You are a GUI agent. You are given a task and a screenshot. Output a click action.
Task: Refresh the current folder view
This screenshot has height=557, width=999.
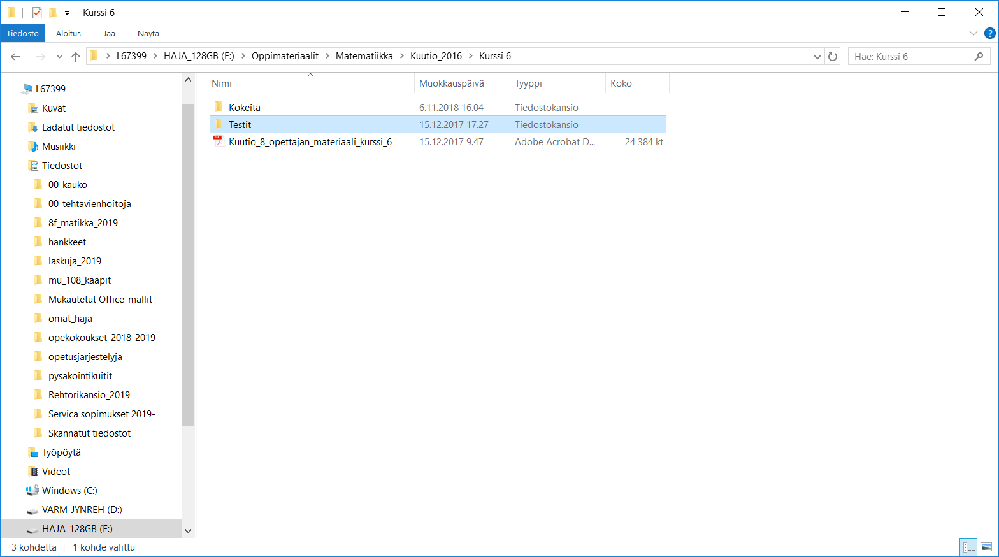[x=832, y=57]
